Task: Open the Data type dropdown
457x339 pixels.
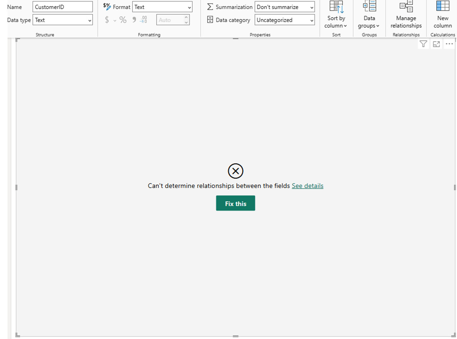Action: tap(90, 20)
